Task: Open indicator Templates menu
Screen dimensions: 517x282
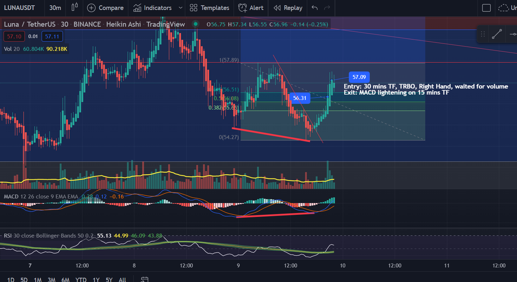Action: [x=209, y=8]
